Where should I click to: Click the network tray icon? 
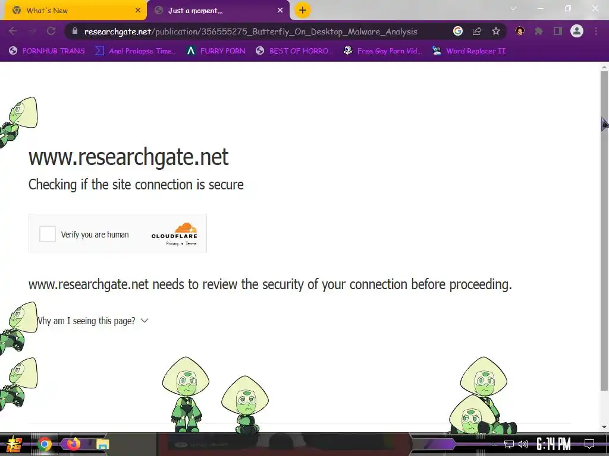[509, 444]
